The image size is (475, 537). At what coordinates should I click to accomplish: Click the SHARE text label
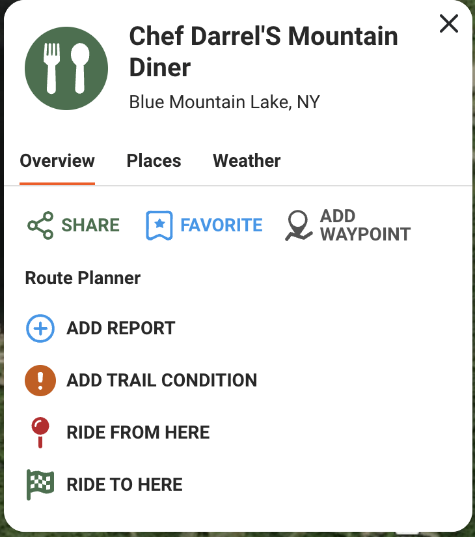coord(90,225)
